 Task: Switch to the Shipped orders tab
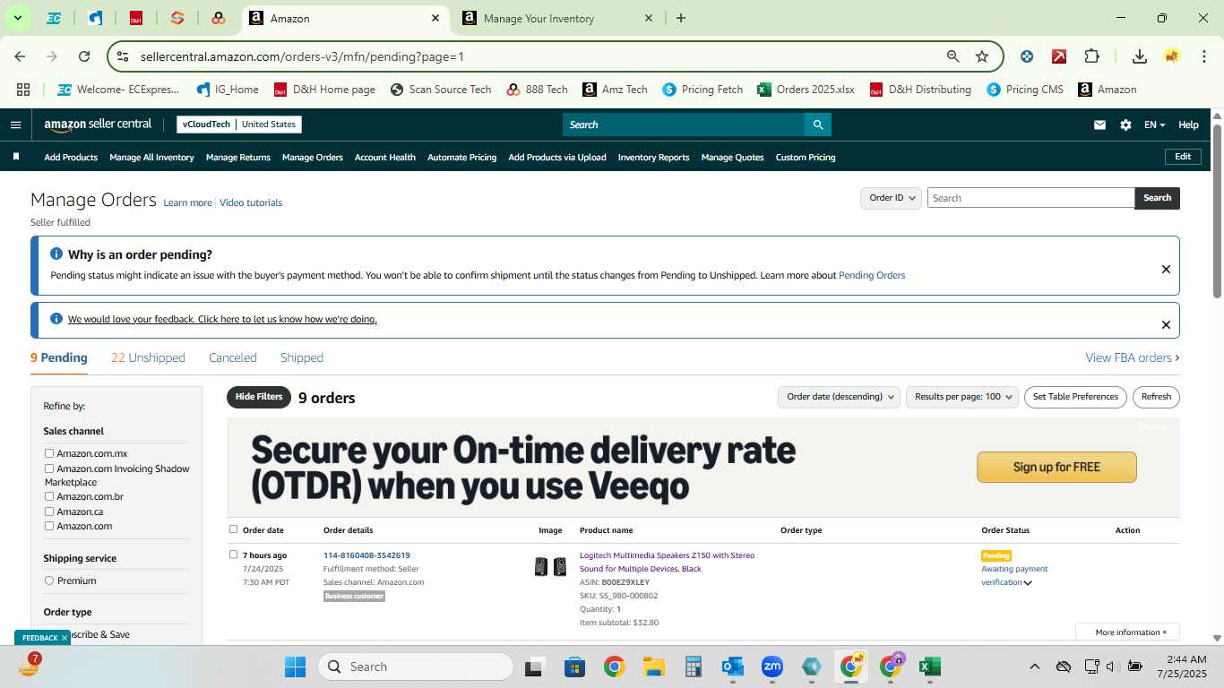(302, 357)
